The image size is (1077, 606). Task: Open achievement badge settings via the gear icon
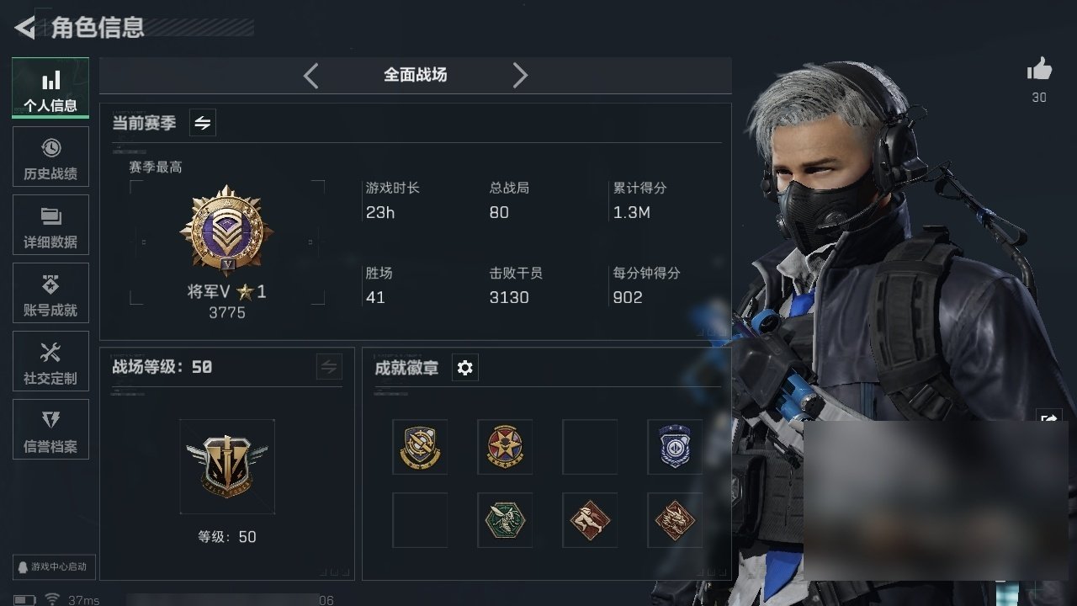pos(465,368)
